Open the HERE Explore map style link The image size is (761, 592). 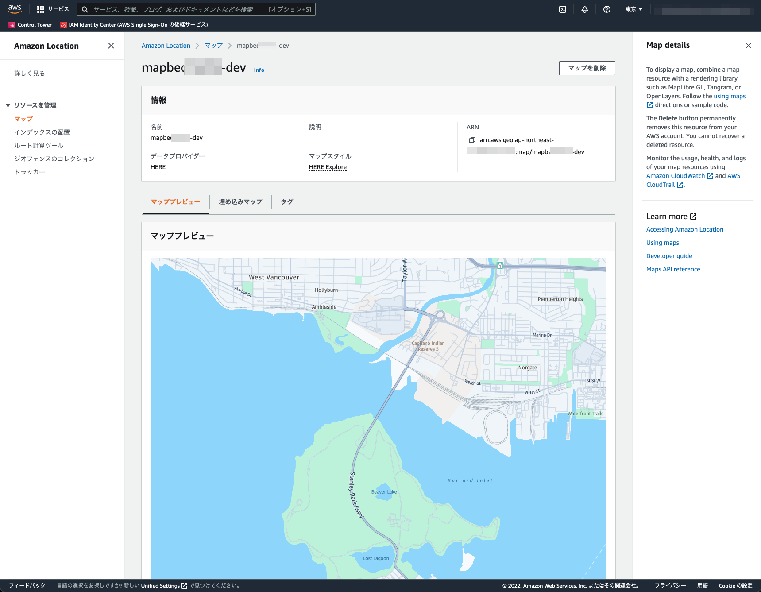coord(328,167)
